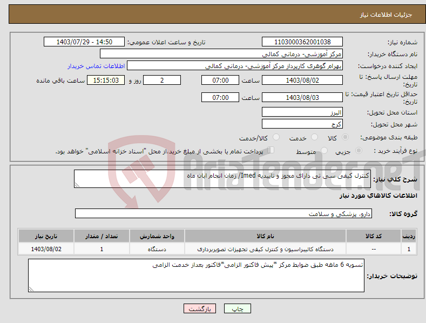Click the توضیحات خریدار buyer notes textarea
The width and height of the screenshot is (426, 323).
tap(196, 275)
